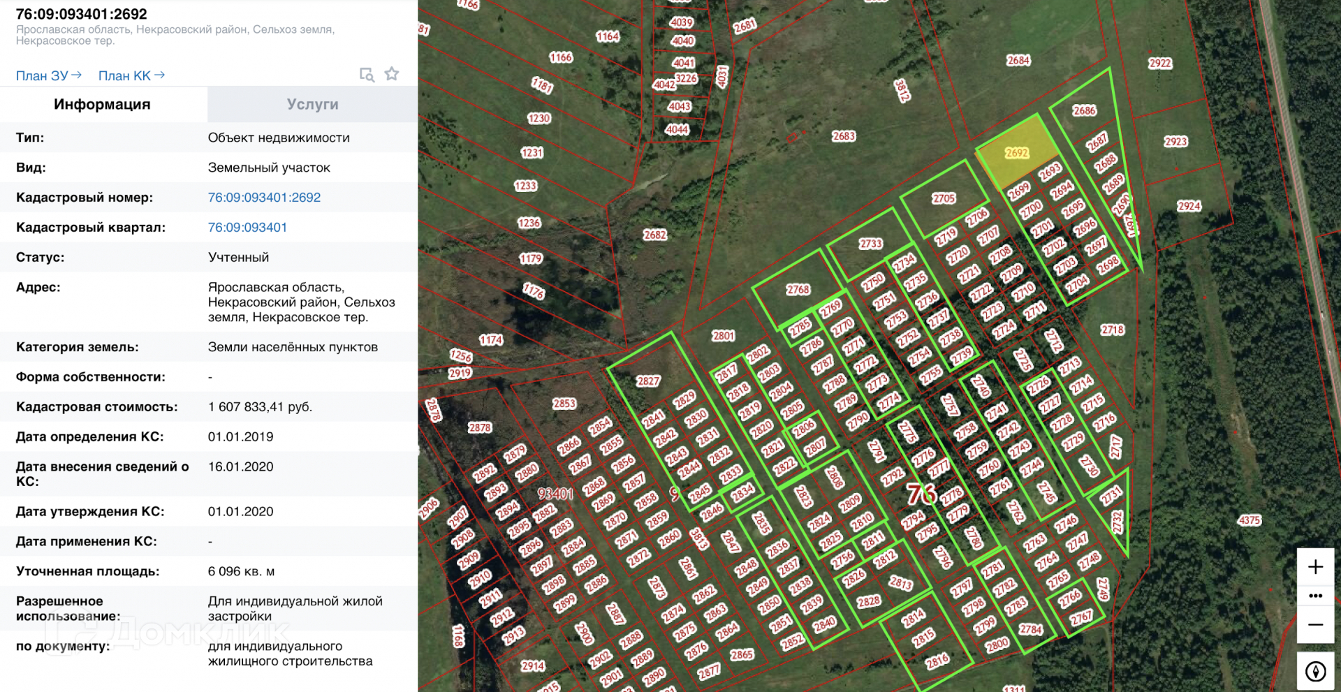Click the 'Земли населённых пунктов' category value
The width and height of the screenshot is (1341, 692).
coord(293,347)
